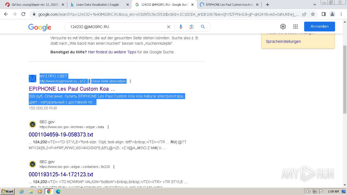This screenshot has height=195, width=347.
Task: Search by image with Google Lens
Action: pos(192,27)
